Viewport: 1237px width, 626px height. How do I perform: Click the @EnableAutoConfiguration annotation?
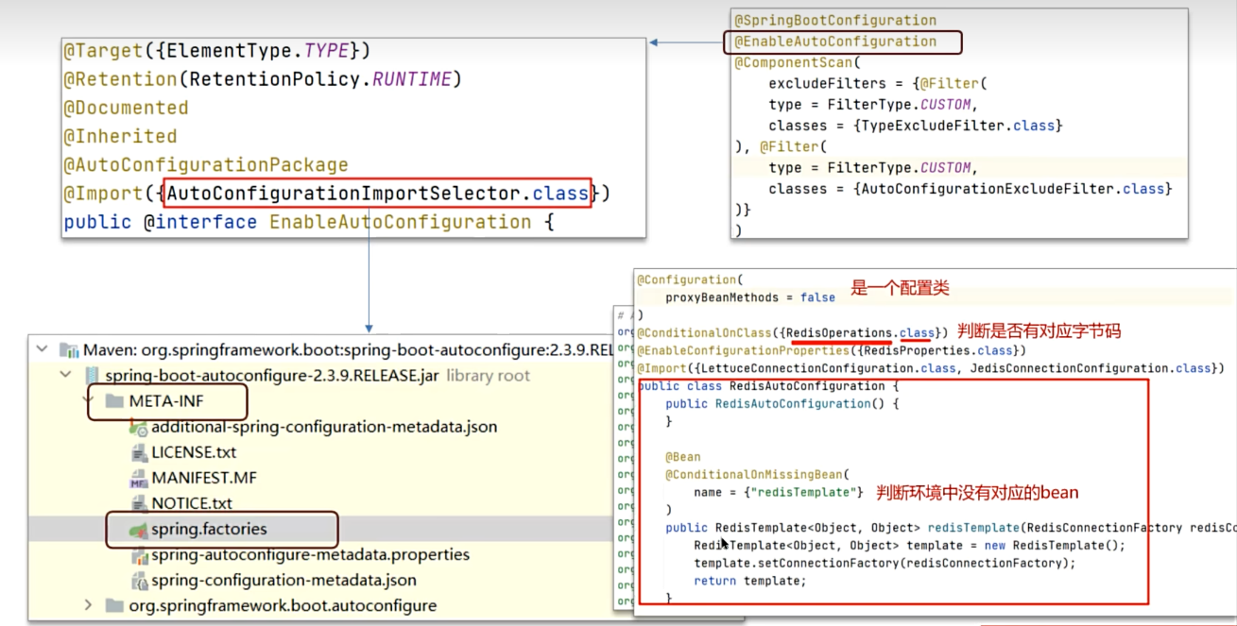(835, 42)
